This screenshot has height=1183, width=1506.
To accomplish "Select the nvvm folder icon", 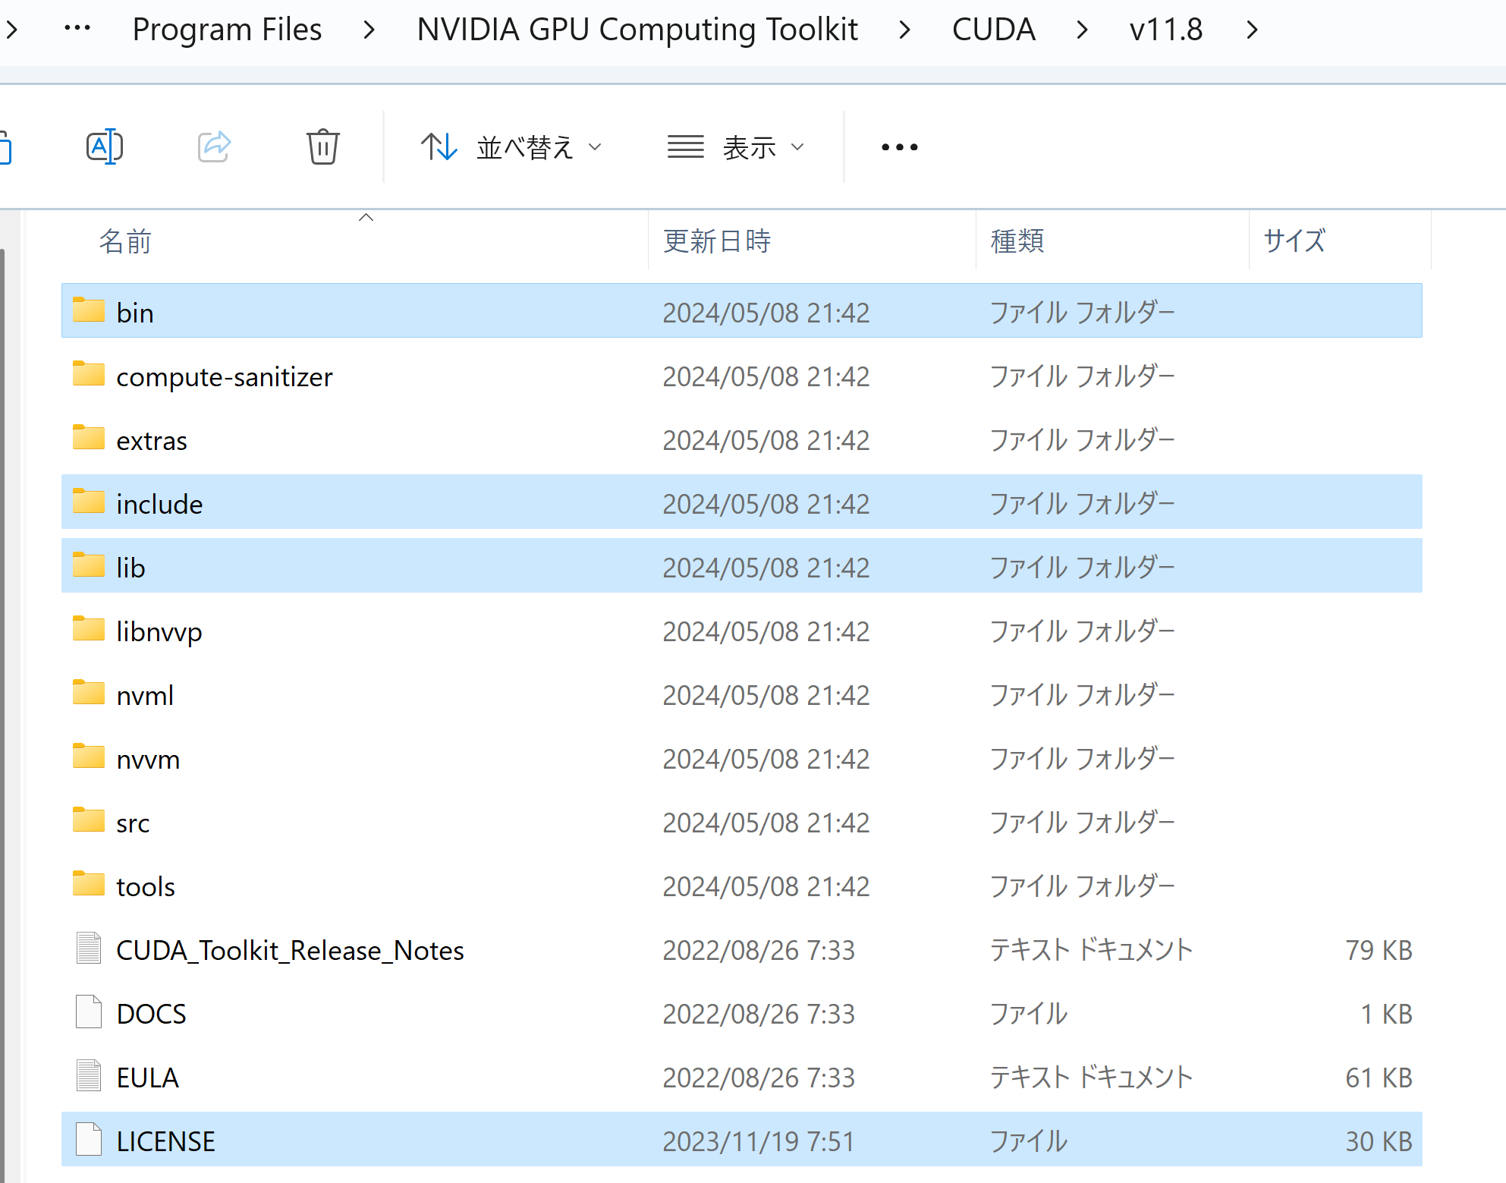I will pyautogui.click(x=89, y=757).
